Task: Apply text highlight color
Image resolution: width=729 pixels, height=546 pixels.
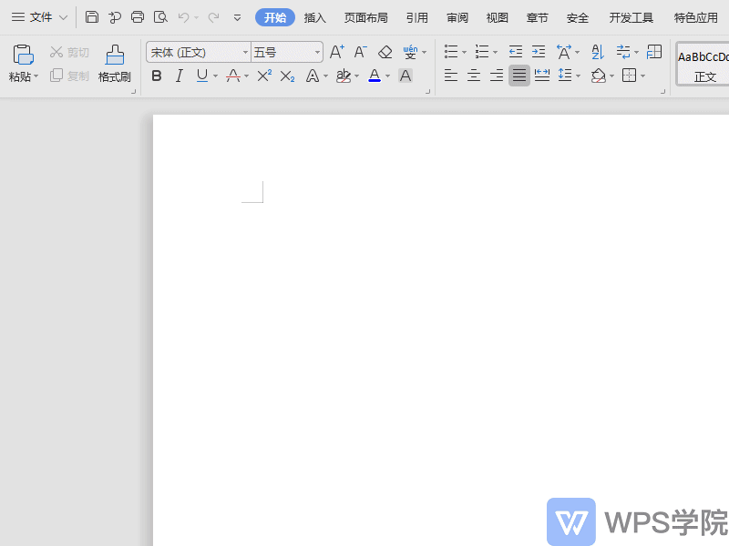Action: tap(344, 76)
